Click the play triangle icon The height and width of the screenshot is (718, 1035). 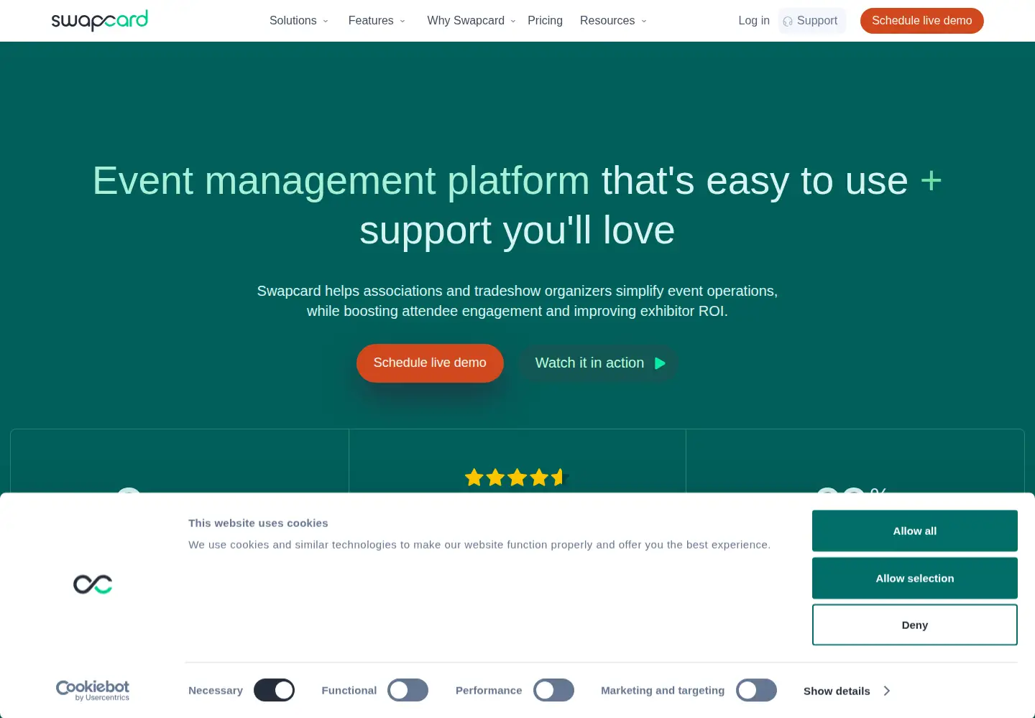click(660, 363)
